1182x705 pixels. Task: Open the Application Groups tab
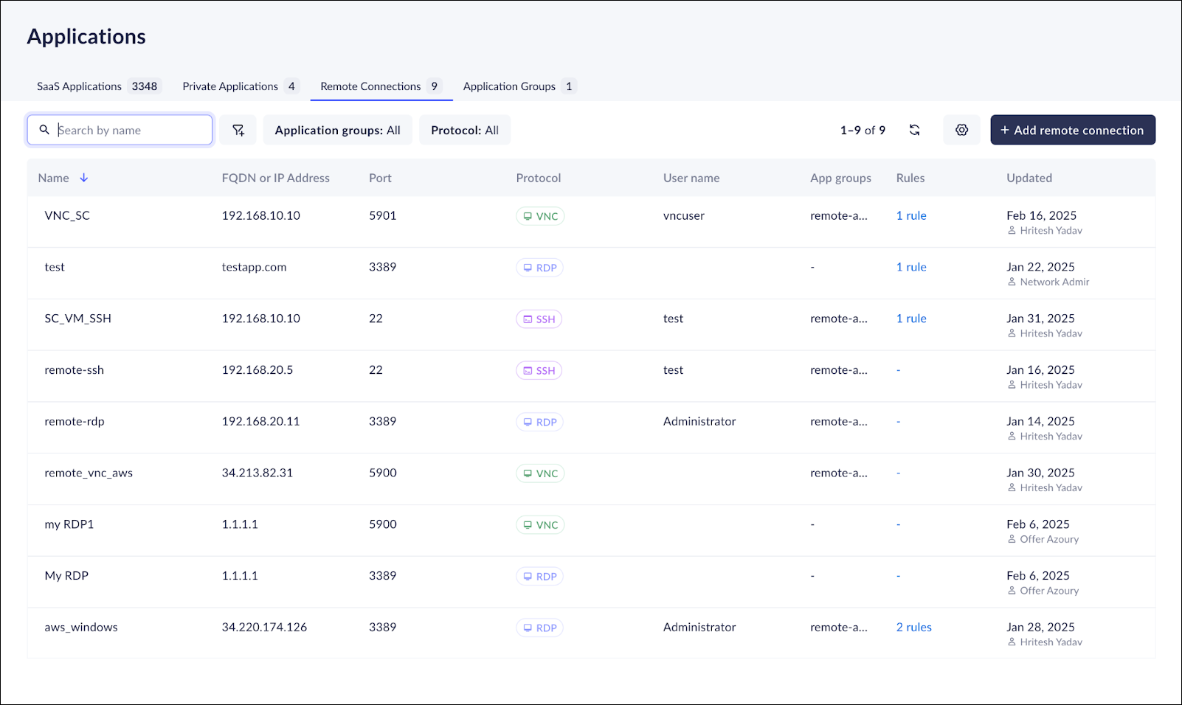[x=517, y=86]
